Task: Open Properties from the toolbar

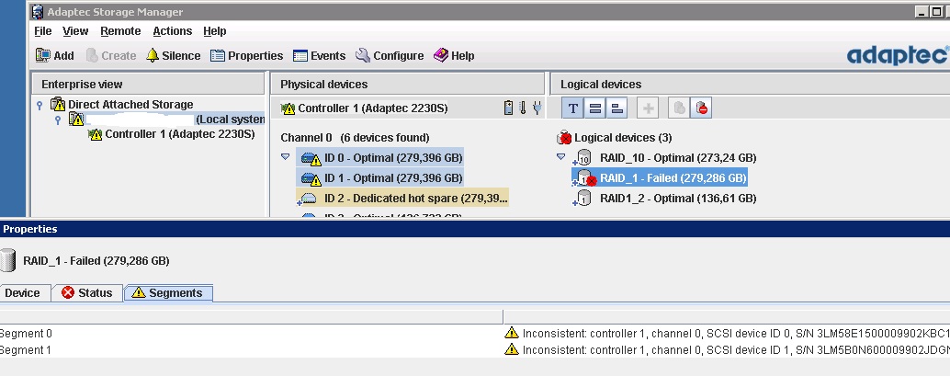Action: [246, 56]
